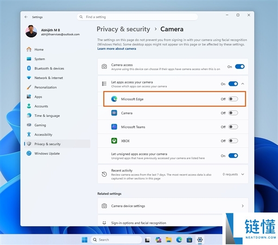Click the Microsoft Teams app icon
This screenshot has height=245, width=278.
click(114, 127)
